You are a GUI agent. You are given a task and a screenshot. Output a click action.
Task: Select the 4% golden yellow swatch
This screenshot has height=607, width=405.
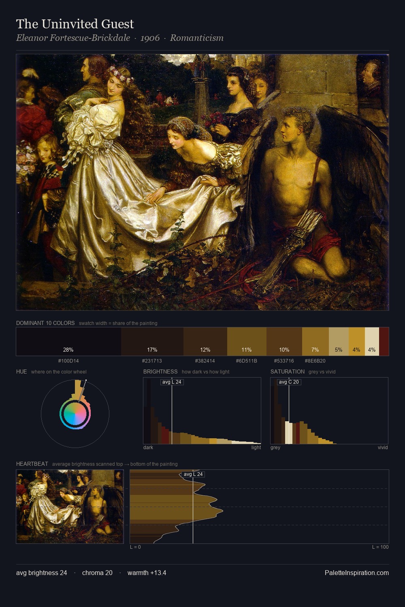pos(356,342)
